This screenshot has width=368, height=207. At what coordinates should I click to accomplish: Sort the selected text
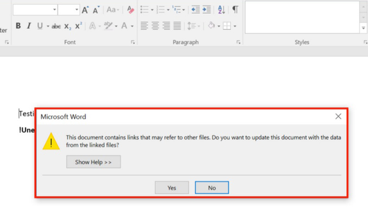(221, 10)
